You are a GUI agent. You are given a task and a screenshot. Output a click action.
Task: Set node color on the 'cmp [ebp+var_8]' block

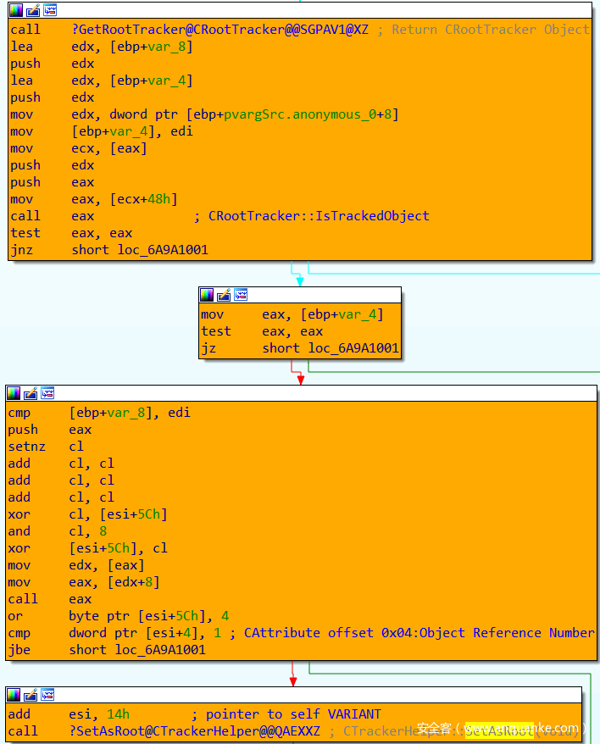point(14,393)
